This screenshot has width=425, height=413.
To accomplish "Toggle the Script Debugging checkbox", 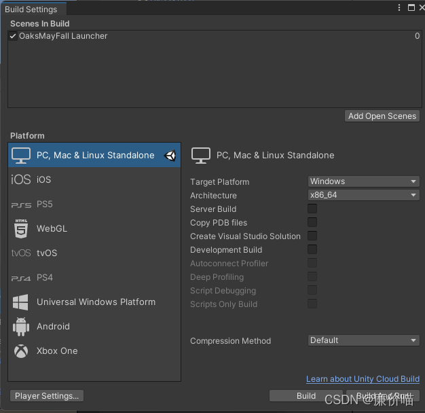I will click(312, 290).
